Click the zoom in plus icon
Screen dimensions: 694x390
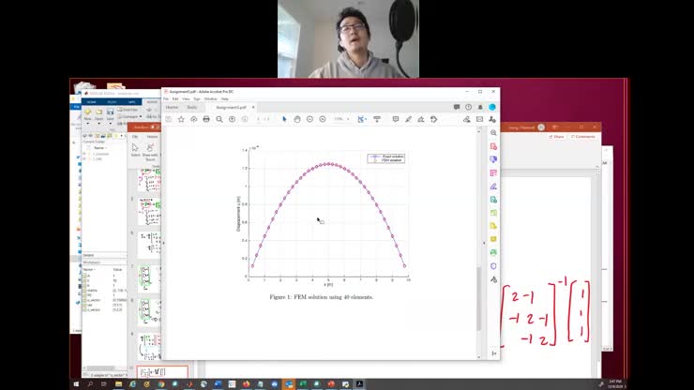click(x=323, y=119)
